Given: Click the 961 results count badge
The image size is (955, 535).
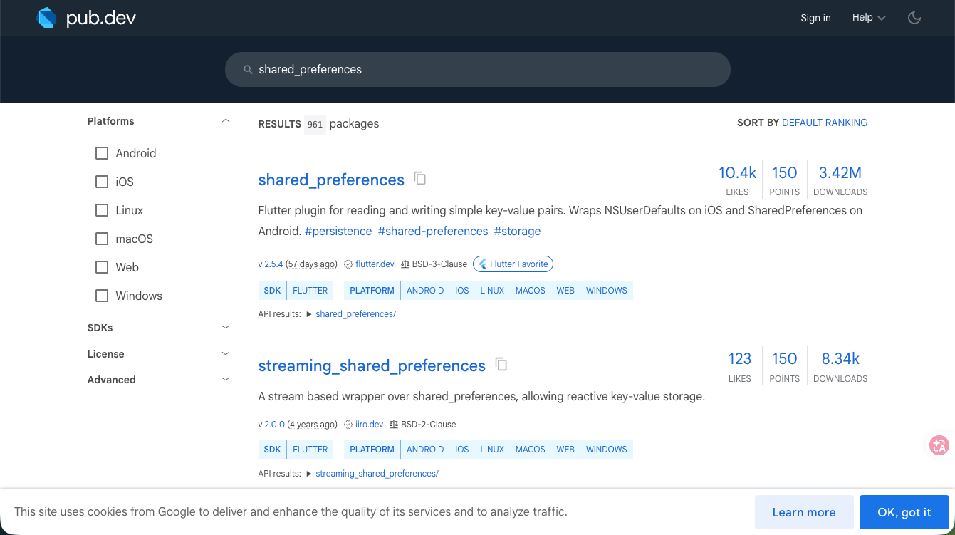Looking at the screenshot, I should [x=315, y=124].
